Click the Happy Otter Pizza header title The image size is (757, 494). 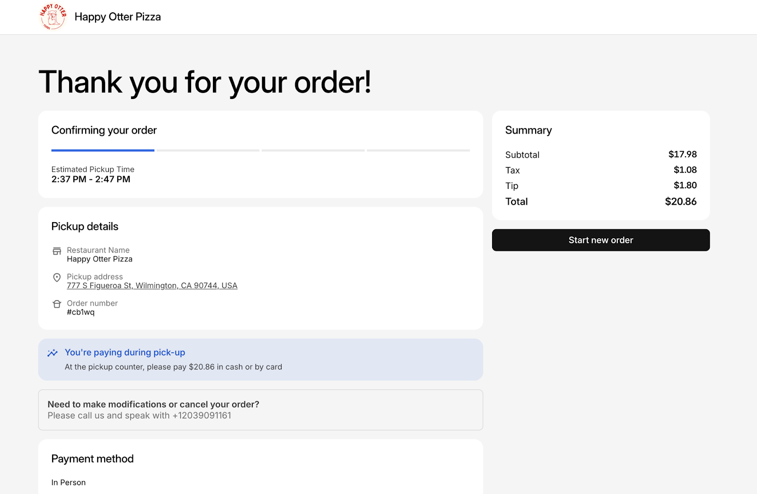pyautogui.click(x=117, y=17)
